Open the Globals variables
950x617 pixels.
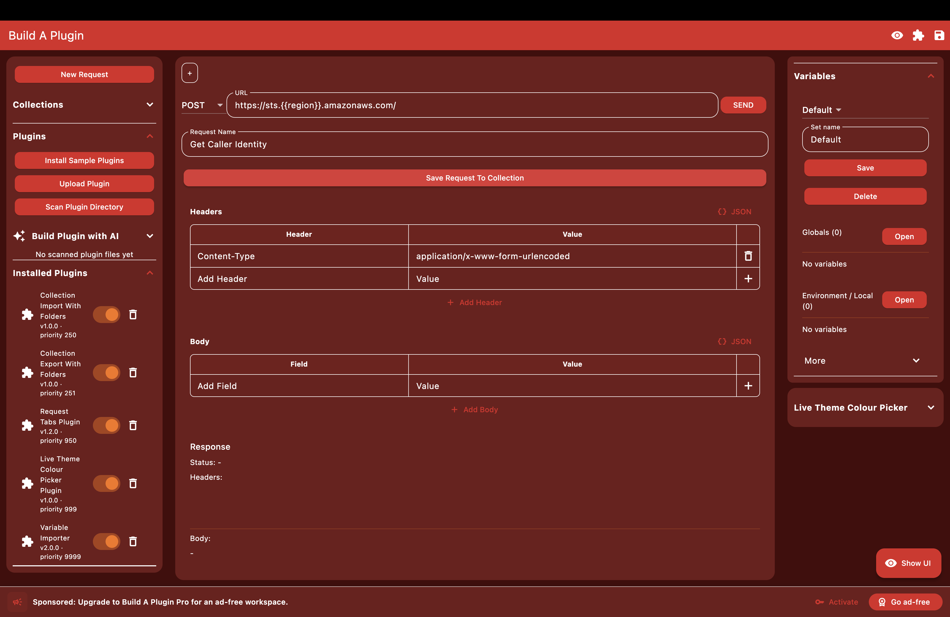click(x=904, y=236)
